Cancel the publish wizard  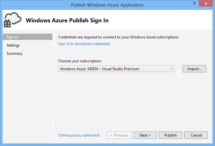[x=196, y=135]
